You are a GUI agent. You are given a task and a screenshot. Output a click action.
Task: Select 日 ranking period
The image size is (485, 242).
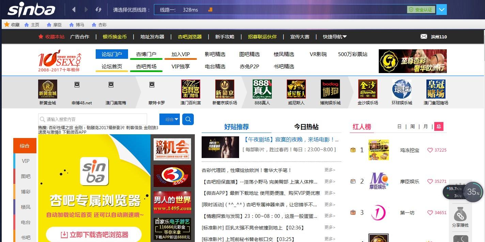(x=400, y=126)
